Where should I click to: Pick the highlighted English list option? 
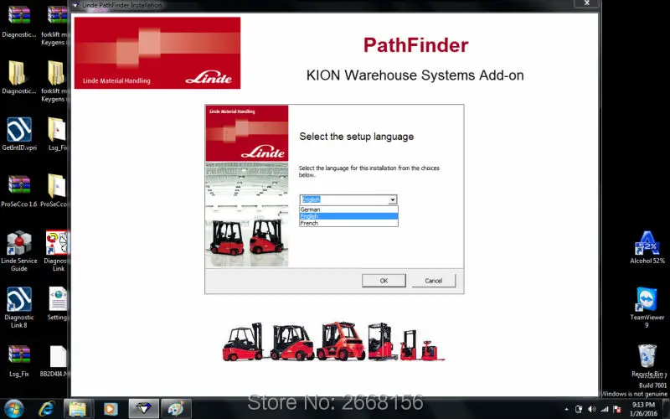[x=348, y=216]
